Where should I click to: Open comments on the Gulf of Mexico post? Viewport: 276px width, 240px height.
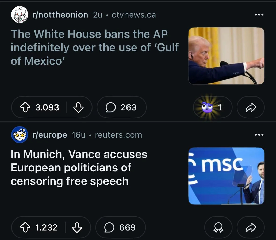(121, 107)
